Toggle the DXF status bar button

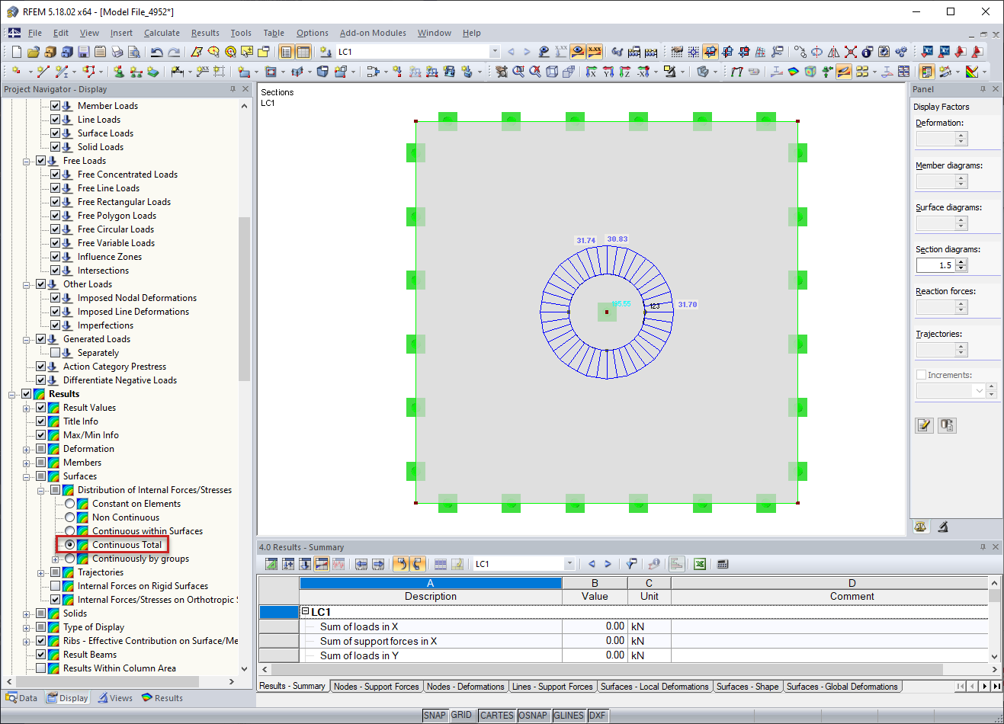click(598, 716)
